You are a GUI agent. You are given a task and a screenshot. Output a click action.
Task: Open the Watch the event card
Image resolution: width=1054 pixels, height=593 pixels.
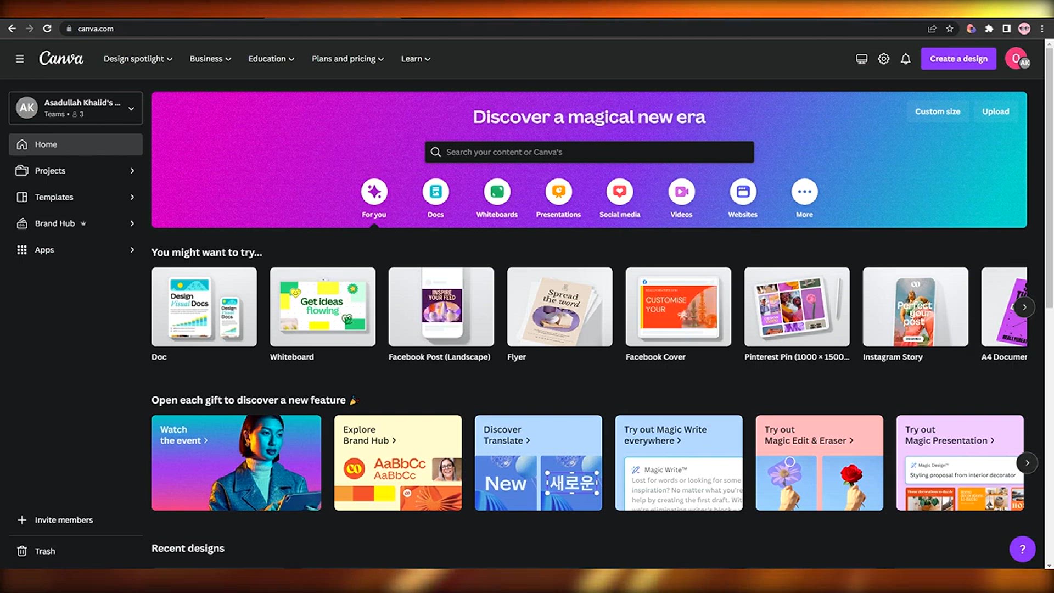tap(236, 463)
